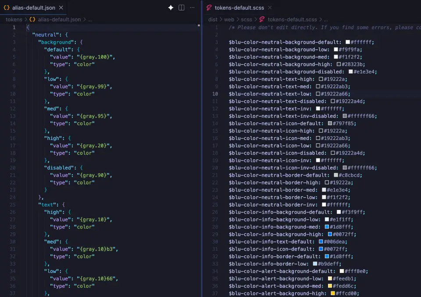
Task: Click the dist breadcrumb in right editor
Action: click(x=213, y=20)
